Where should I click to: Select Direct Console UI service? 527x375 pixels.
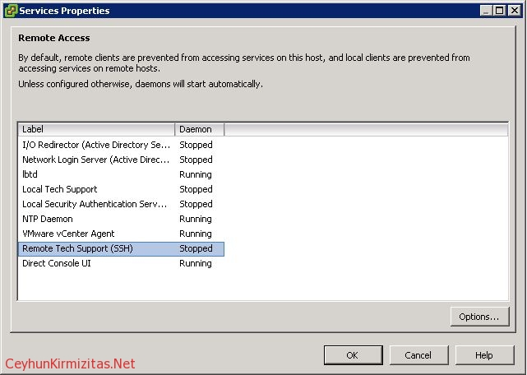(x=121, y=263)
